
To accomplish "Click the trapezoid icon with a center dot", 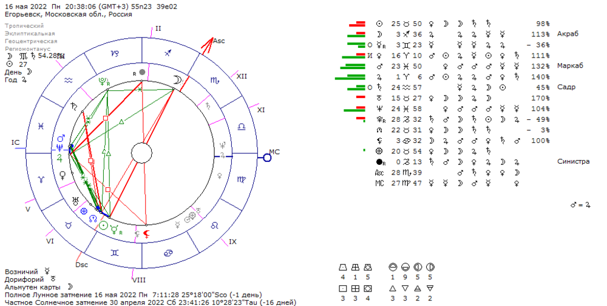I will [x=342, y=267].
